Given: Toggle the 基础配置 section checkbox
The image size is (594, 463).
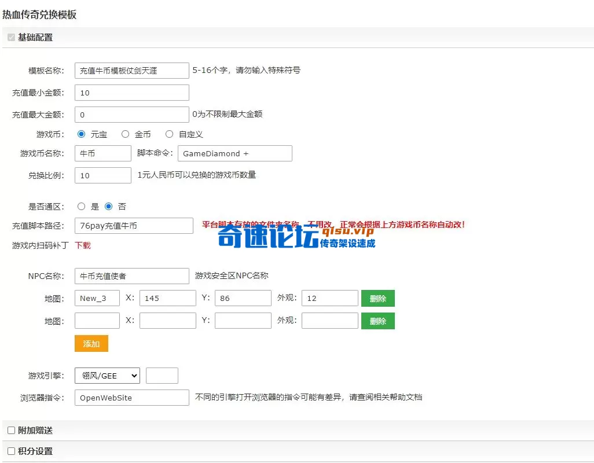Looking at the screenshot, I should tap(11, 38).
